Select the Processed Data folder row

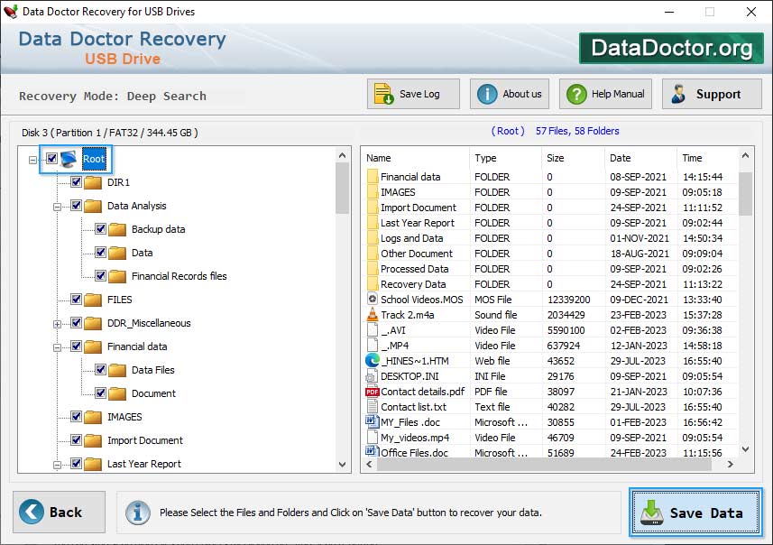[x=551, y=269]
